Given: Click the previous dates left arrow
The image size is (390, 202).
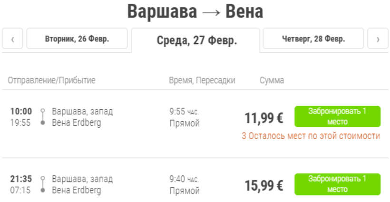Looking at the screenshot, I should click(13, 39).
